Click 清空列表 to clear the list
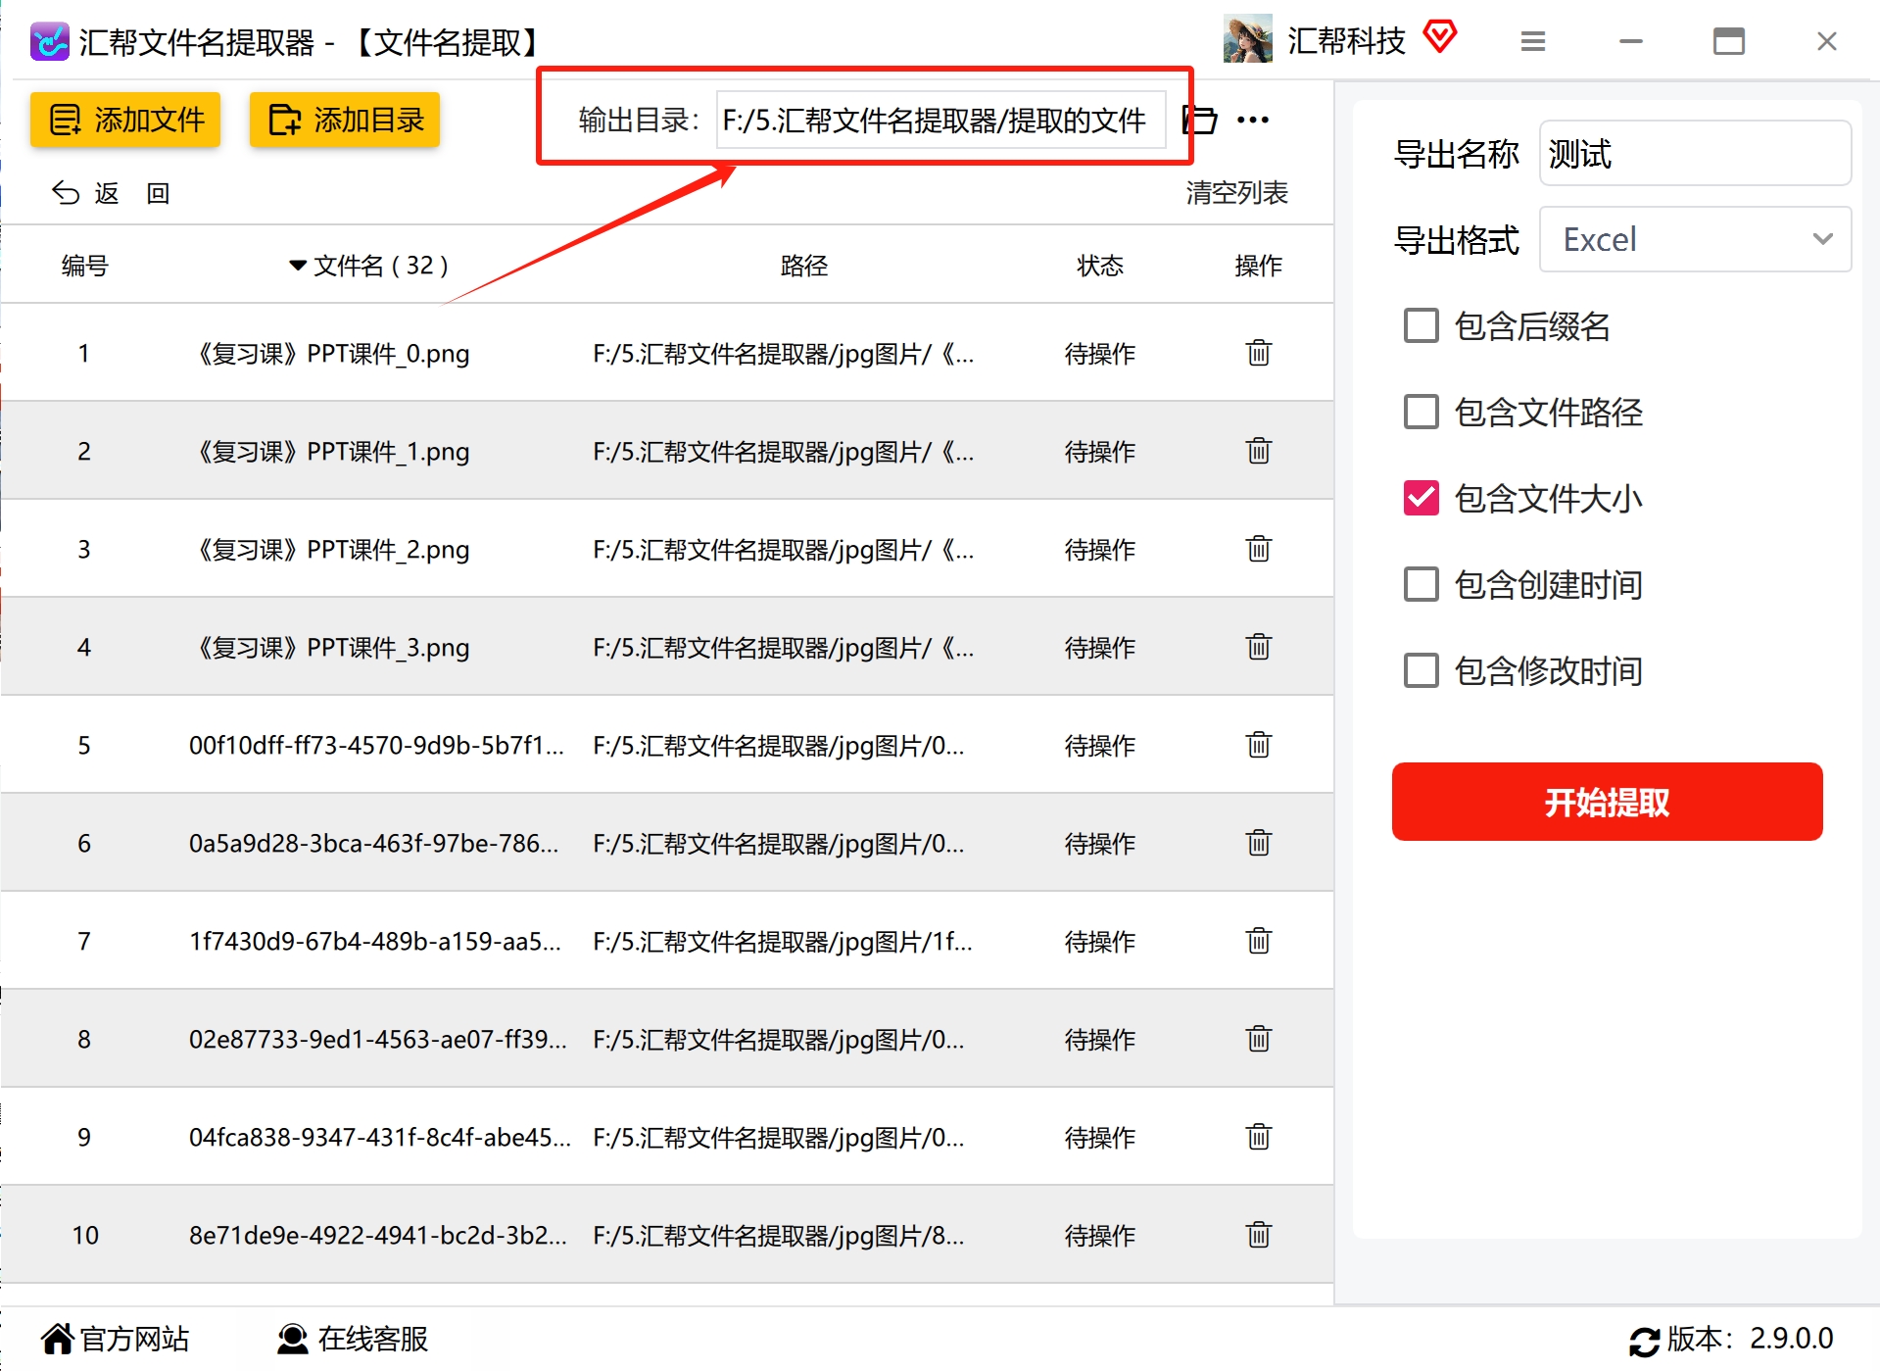The image size is (1880, 1371). tap(1236, 193)
